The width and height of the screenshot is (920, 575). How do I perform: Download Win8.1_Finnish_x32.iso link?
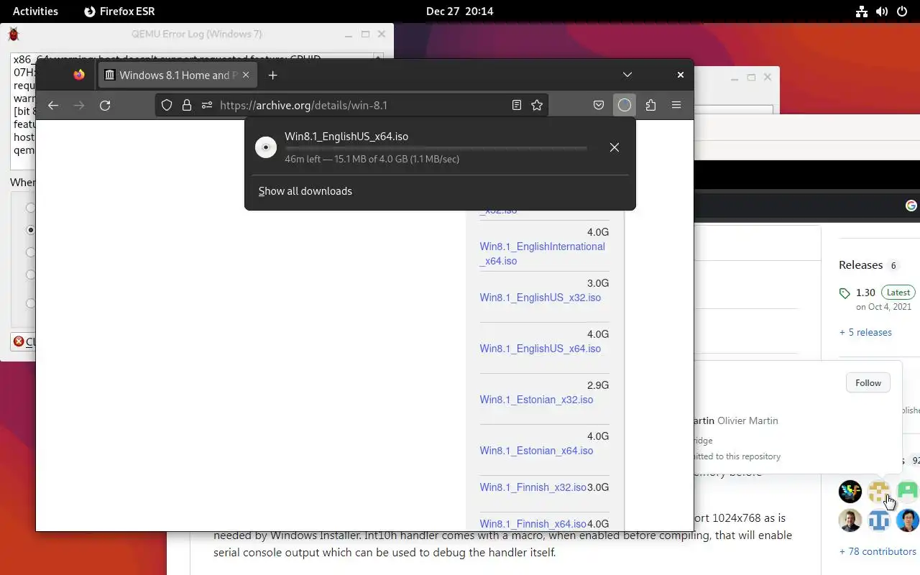533,487
